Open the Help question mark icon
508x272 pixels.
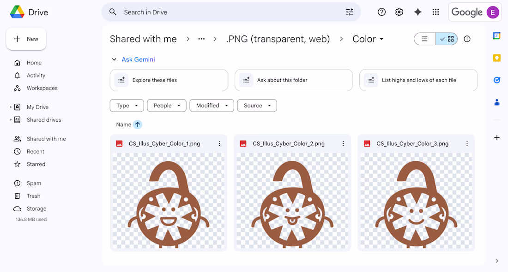(381, 12)
